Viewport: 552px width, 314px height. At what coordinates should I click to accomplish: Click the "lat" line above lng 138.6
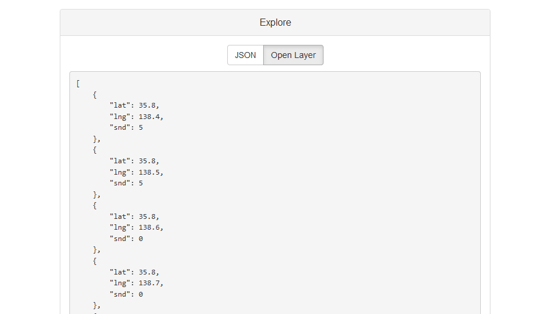(134, 217)
